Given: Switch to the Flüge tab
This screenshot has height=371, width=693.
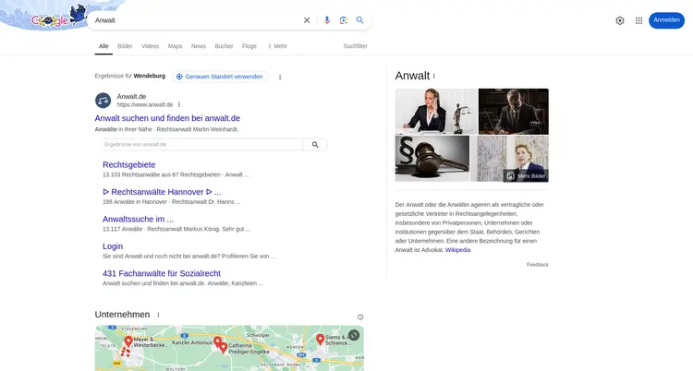Looking at the screenshot, I should tap(249, 46).
